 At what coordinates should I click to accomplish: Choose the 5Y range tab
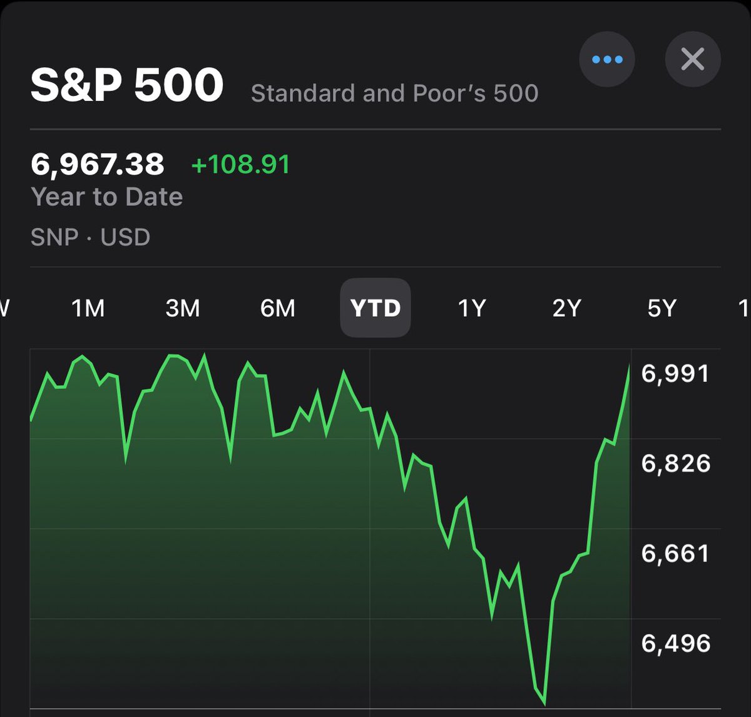pos(662,308)
